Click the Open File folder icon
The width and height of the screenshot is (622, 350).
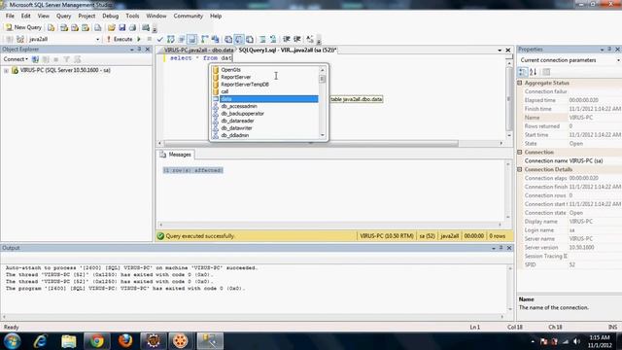pyautogui.click(x=112, y=27)
